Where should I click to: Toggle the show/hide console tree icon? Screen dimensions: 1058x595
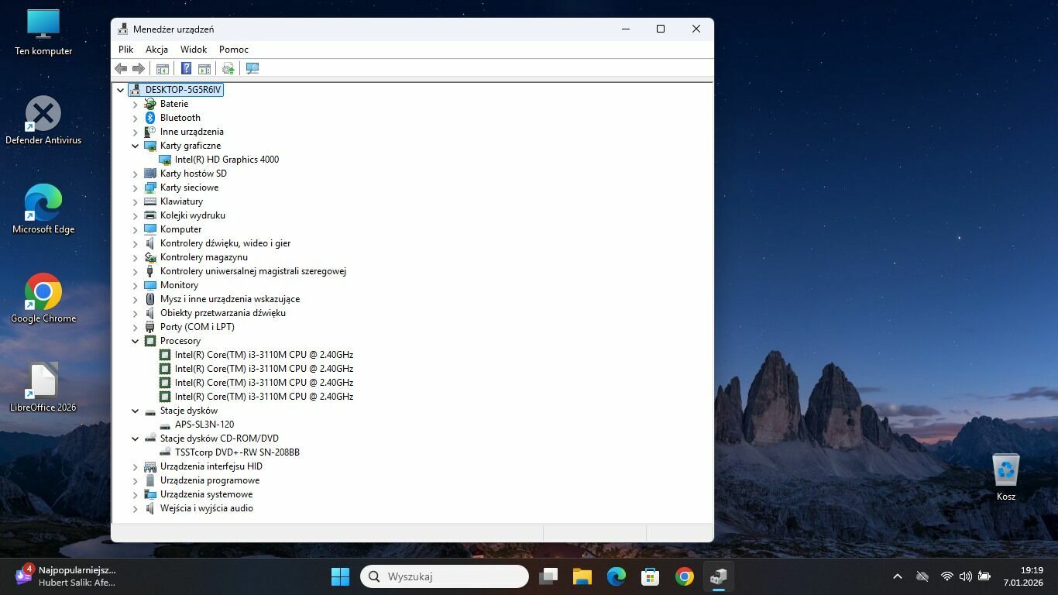pyautogui.click(x=163, y=68)
